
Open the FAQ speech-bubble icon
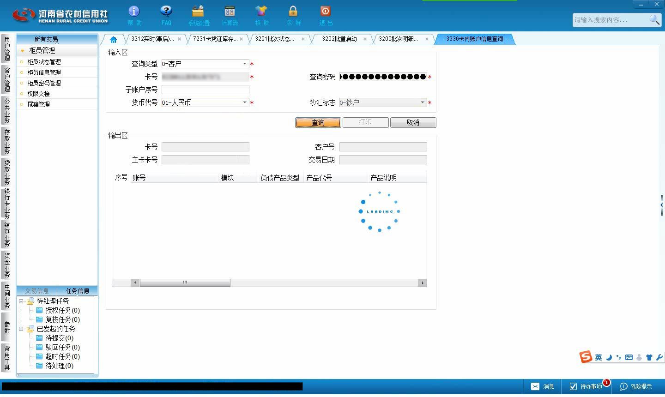point(166,12)
